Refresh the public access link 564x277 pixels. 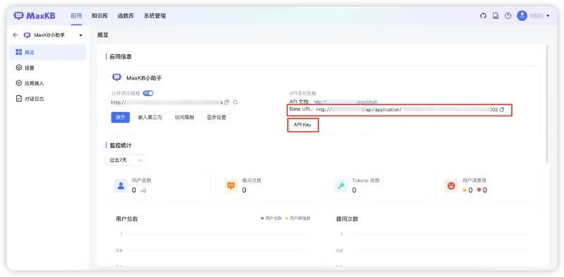[235, 102]
